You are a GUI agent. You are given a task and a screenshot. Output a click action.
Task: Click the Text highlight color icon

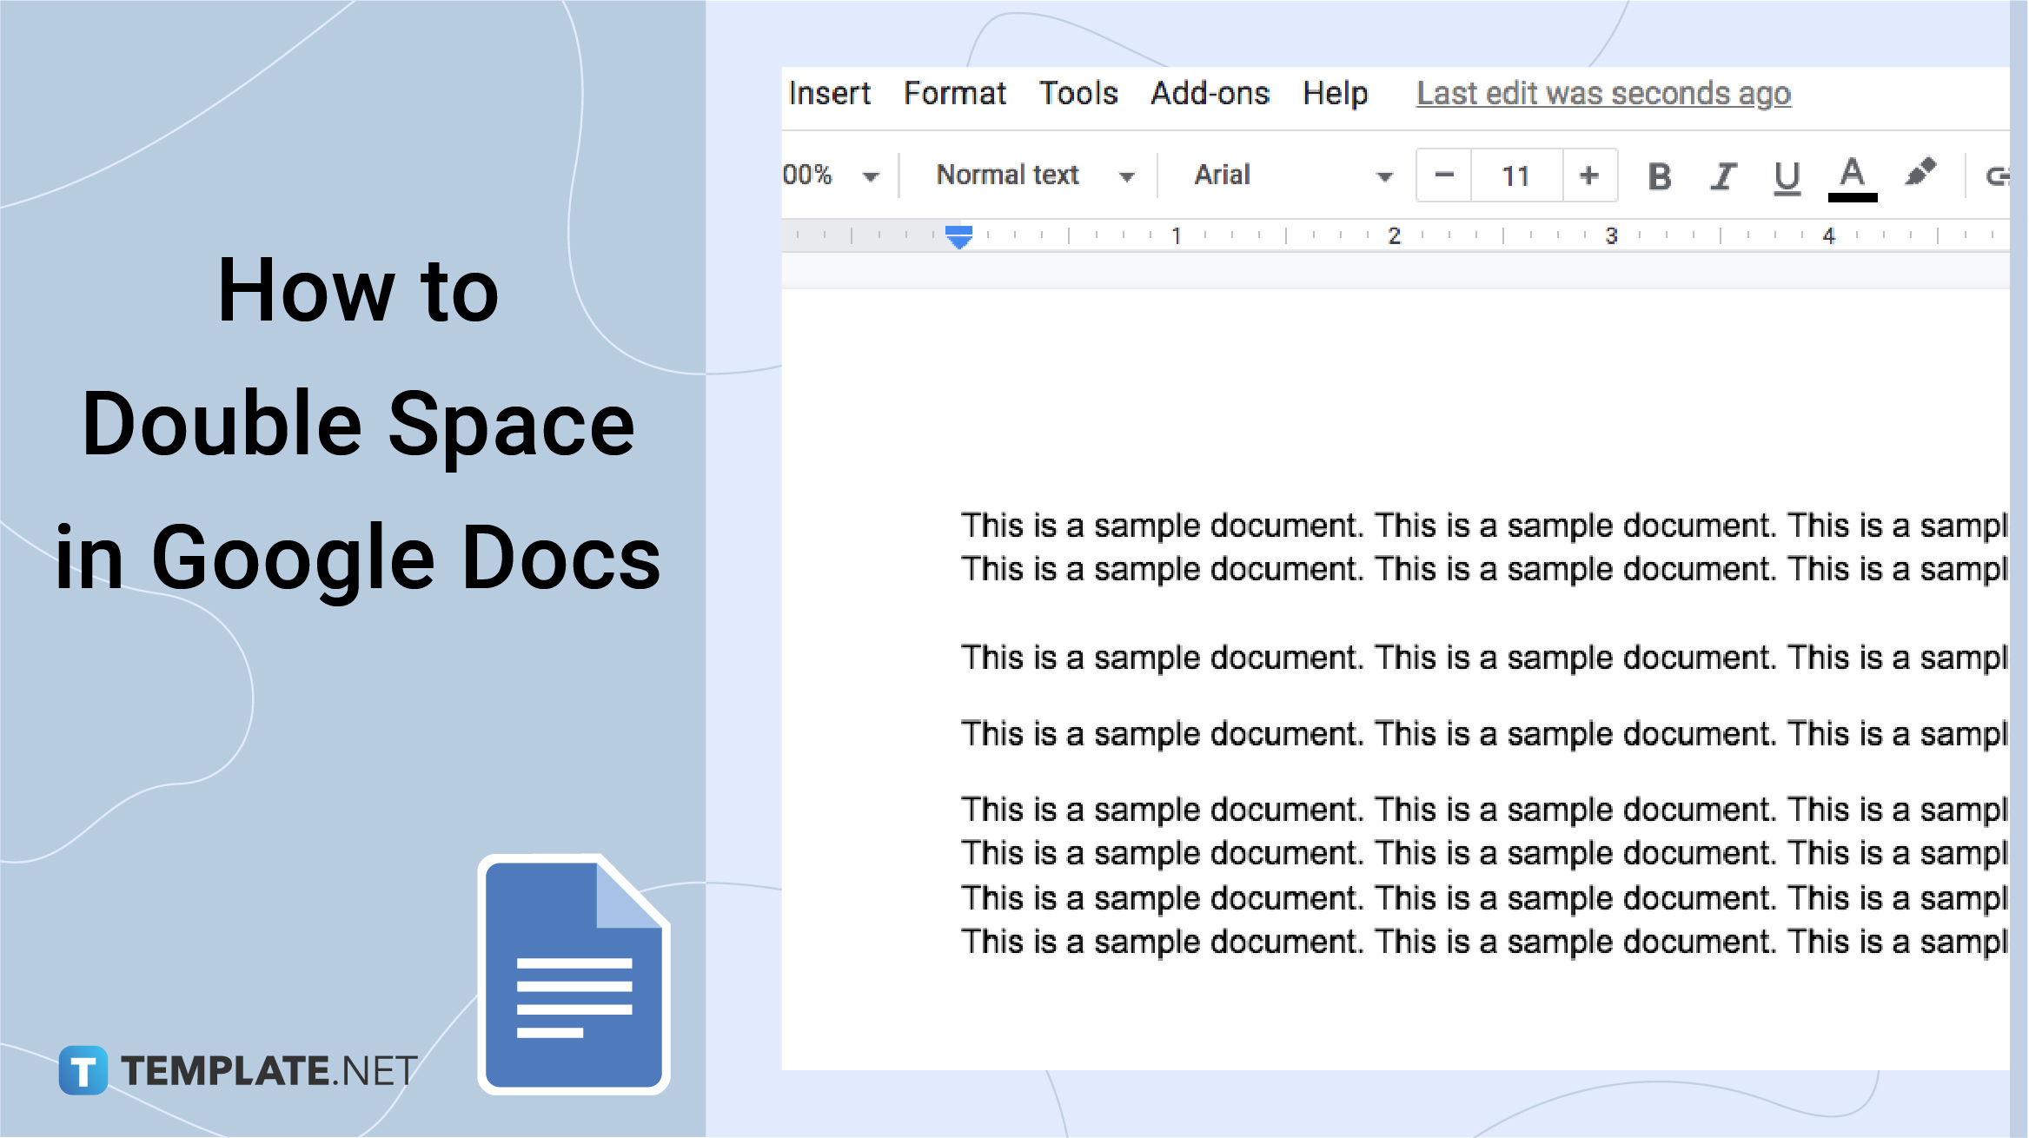[1922, 173]
